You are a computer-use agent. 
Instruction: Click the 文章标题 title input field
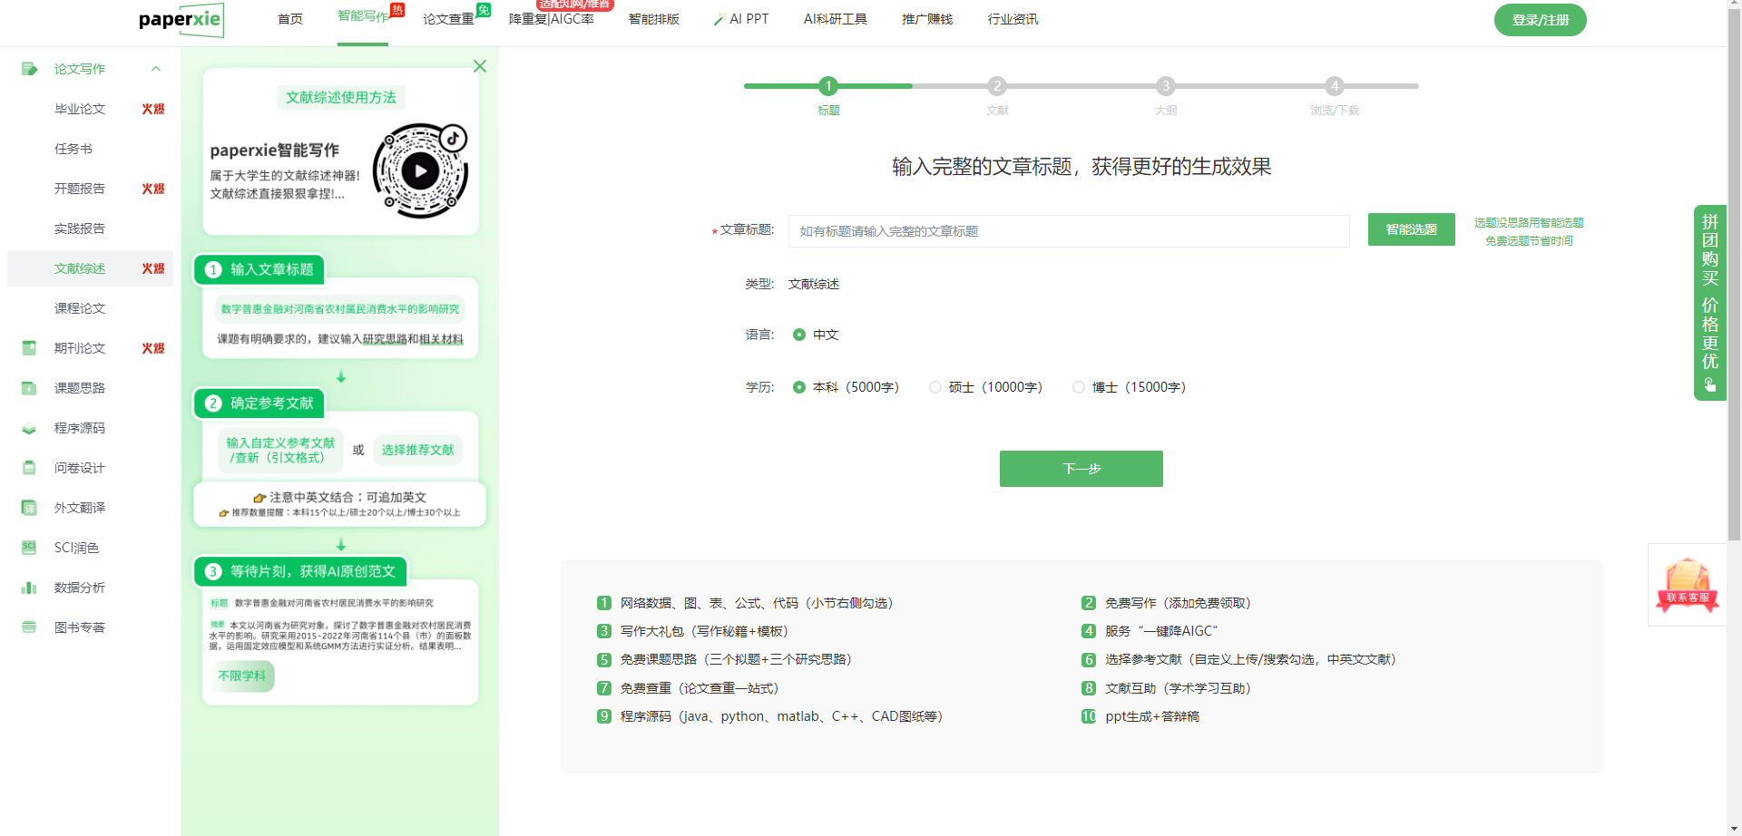(x=1068, y=231)
